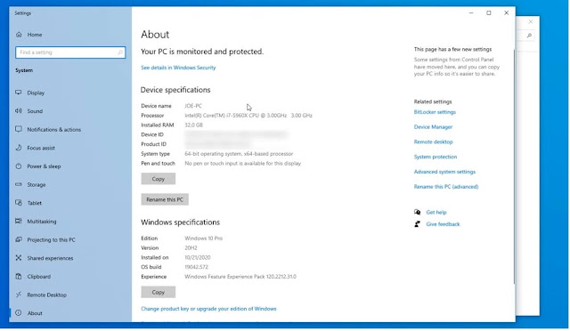This screenshot has height=331, width=570.
Task: Select Notifications & actions in sidebar
Action: tap(53, 129)
